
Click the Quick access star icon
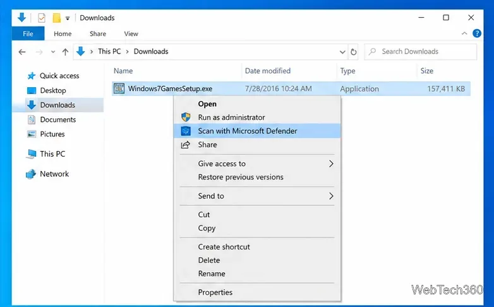pyautogui.click(x=31, y=76)
